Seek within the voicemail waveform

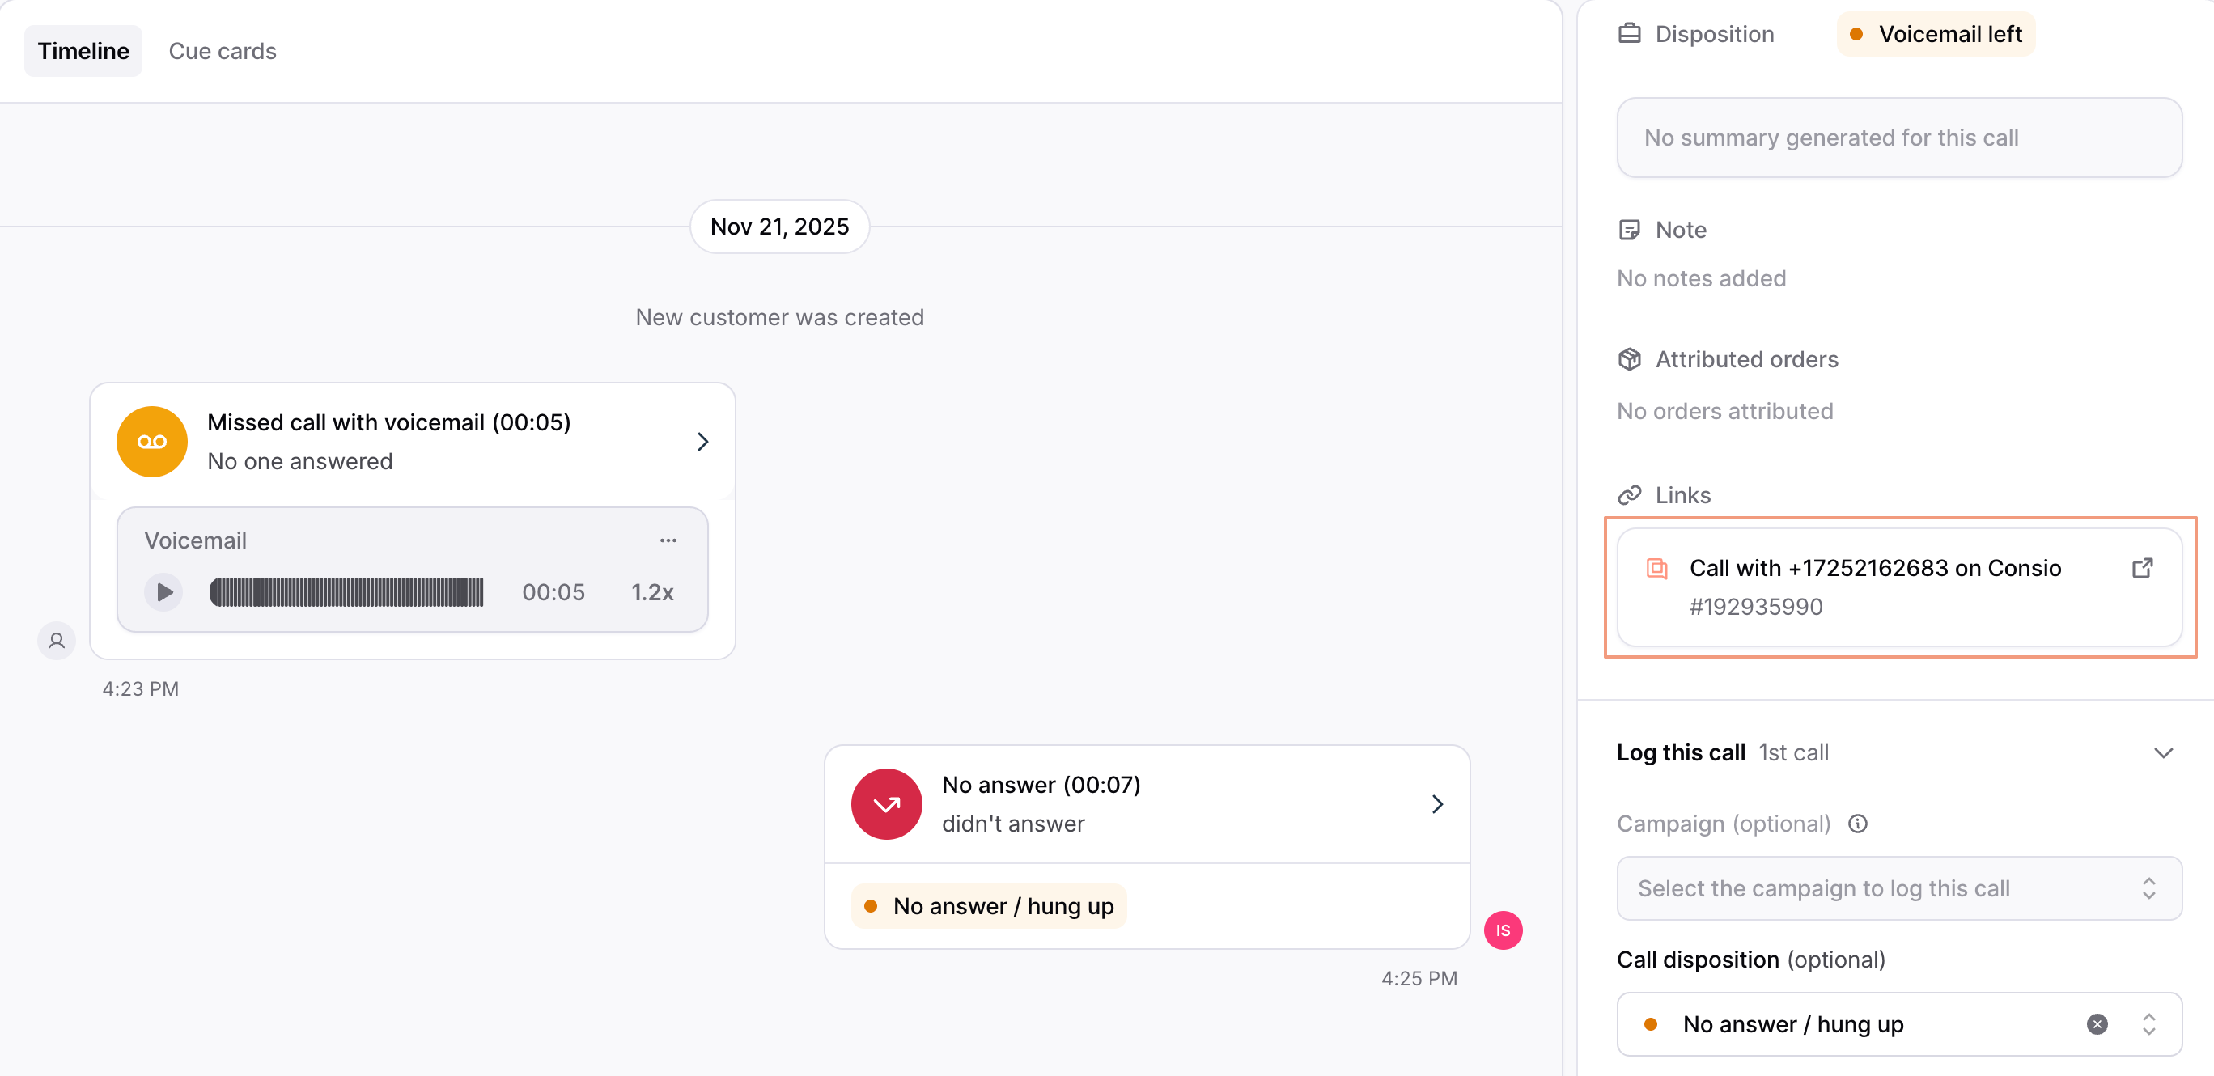[x=346, y=592]
